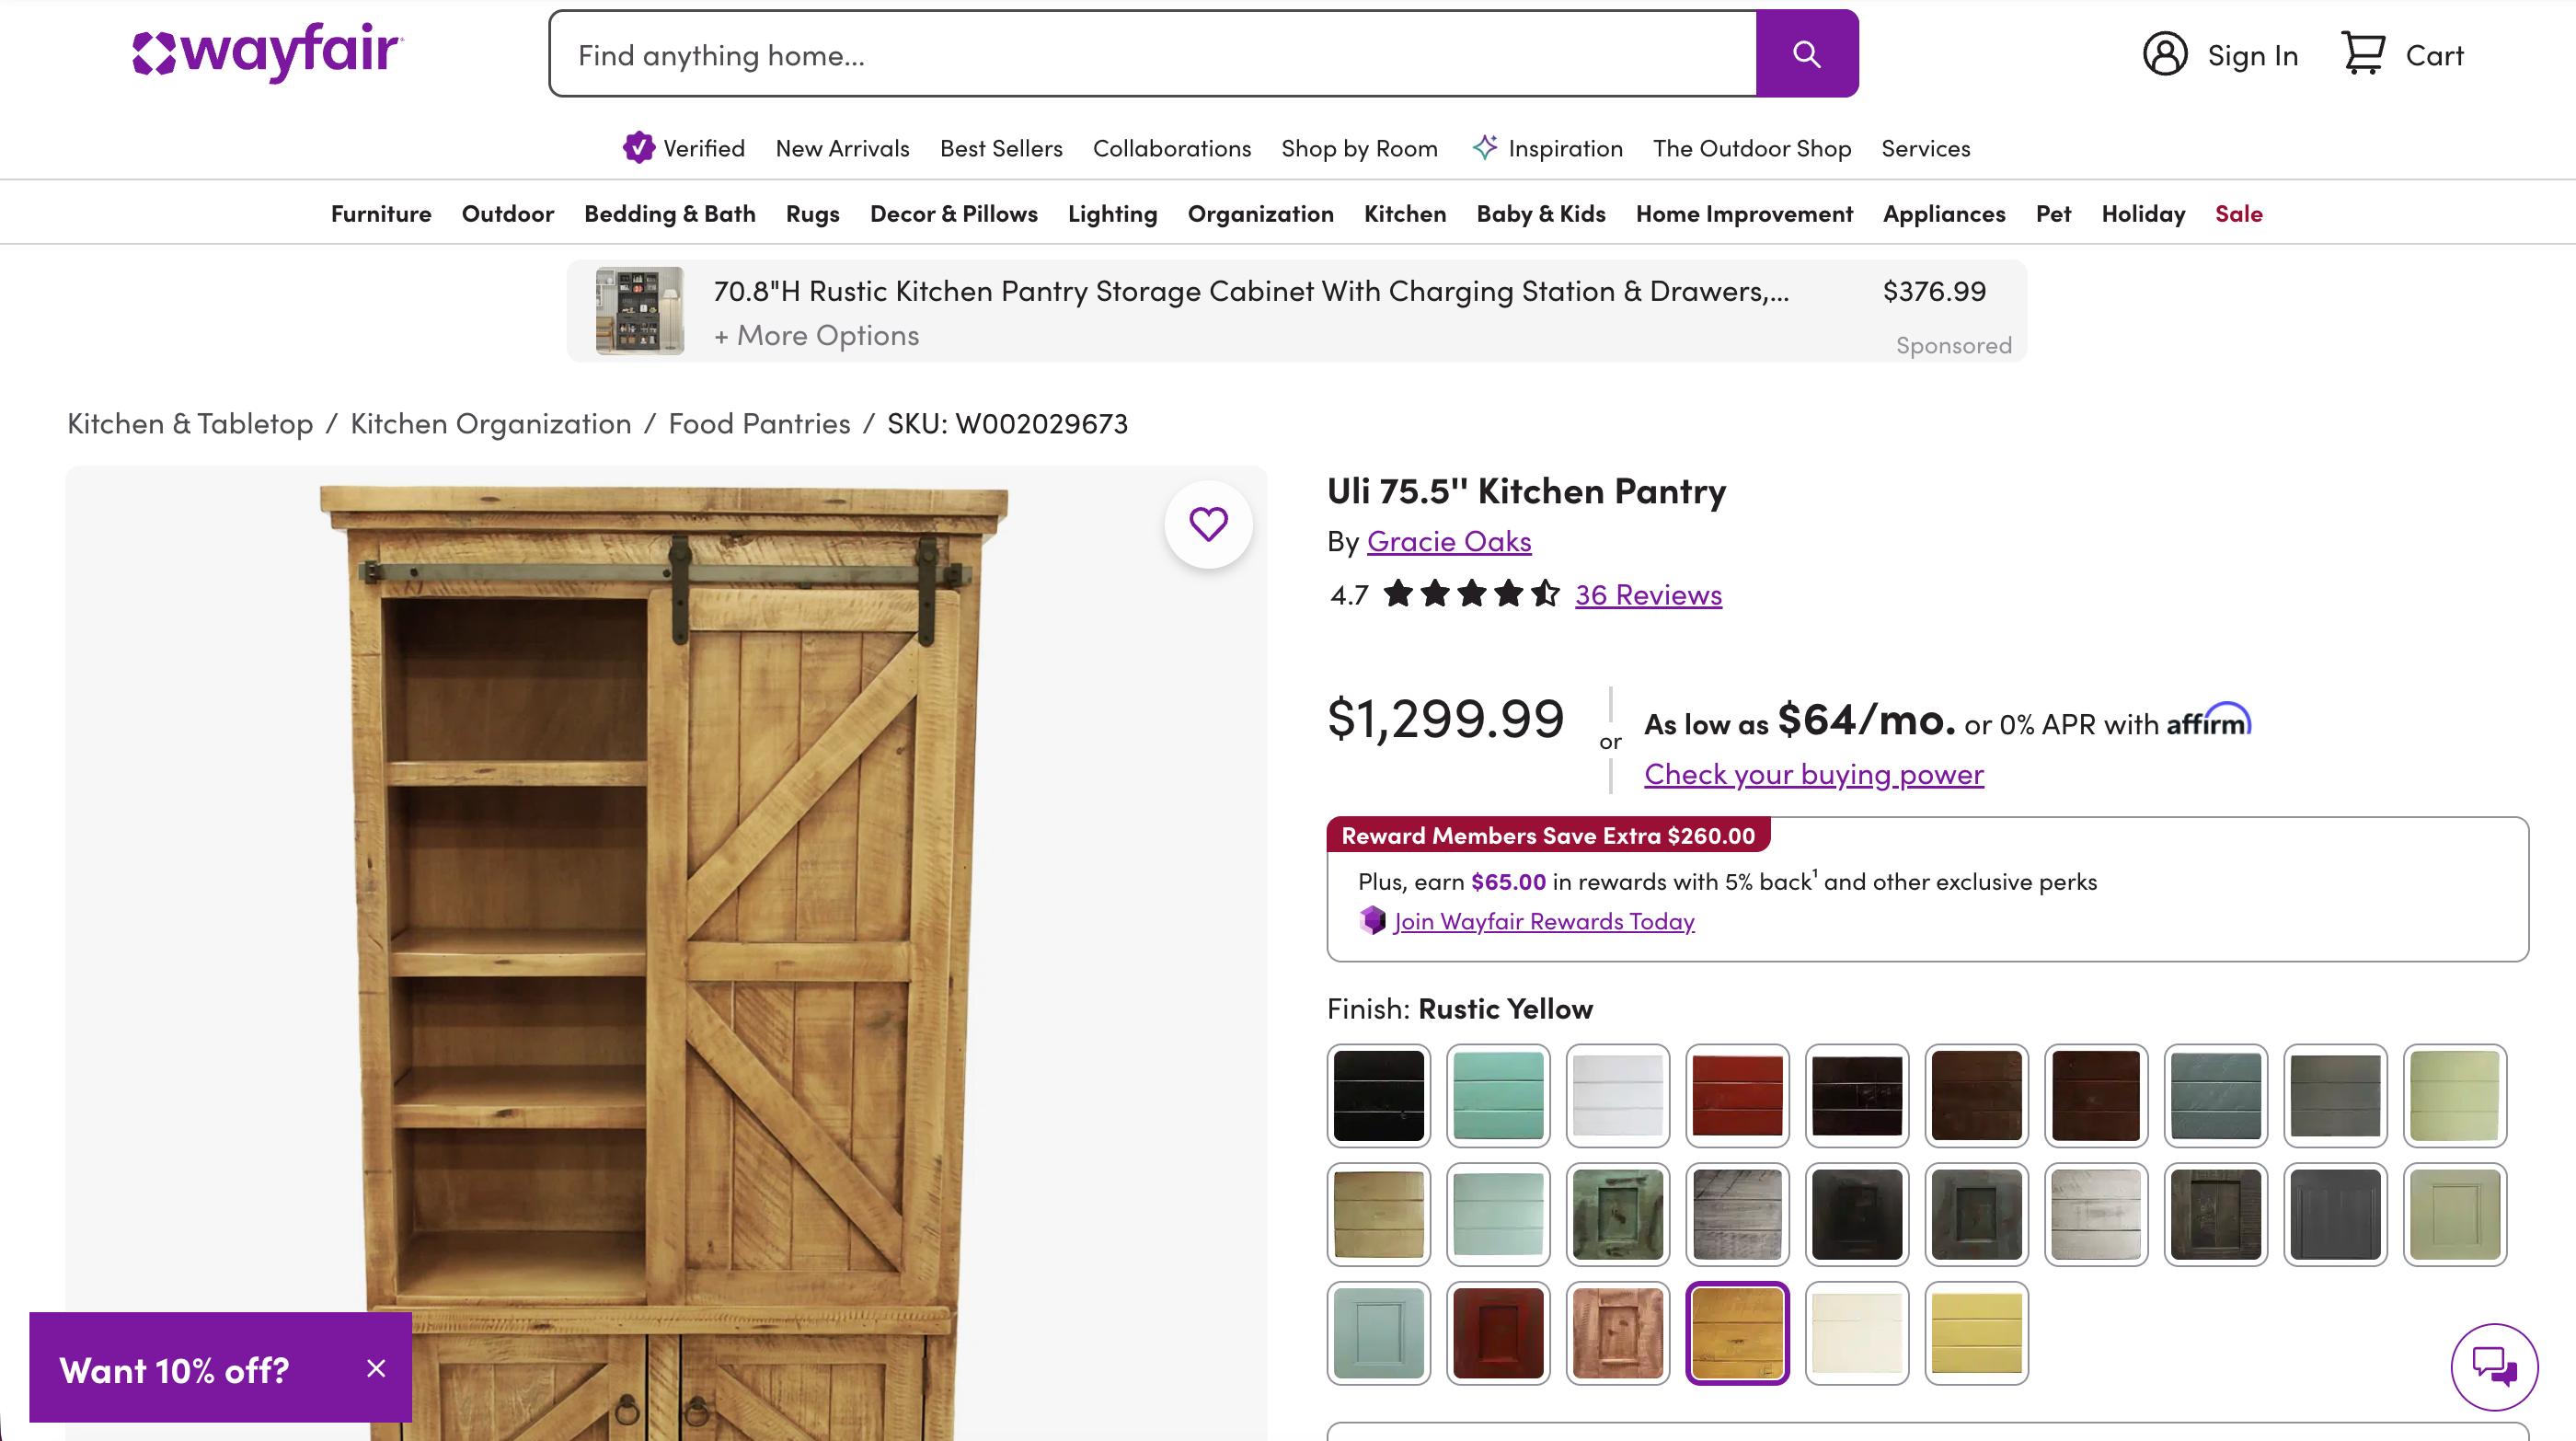Go to Wayfair home via logo
Screen dimensions: 2576x1441
click(x=267, y=52)
